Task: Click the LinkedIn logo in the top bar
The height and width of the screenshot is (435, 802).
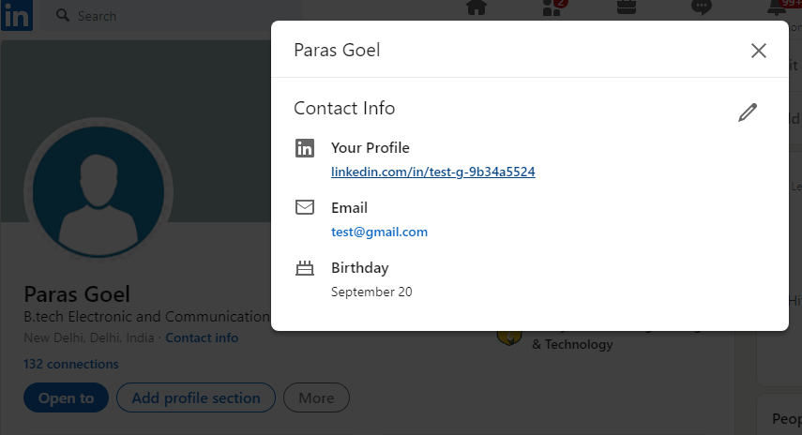Action: [x=16, y=15]
